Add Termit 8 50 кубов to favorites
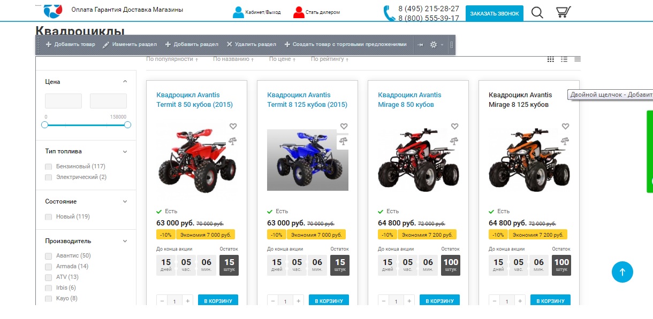The image size is (653, 319). coord(233,127)
